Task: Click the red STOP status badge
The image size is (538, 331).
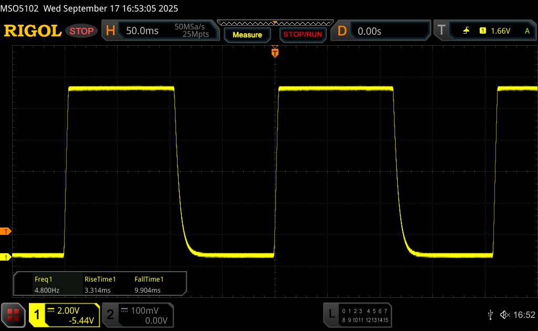Action: click(x=82, y=31)
